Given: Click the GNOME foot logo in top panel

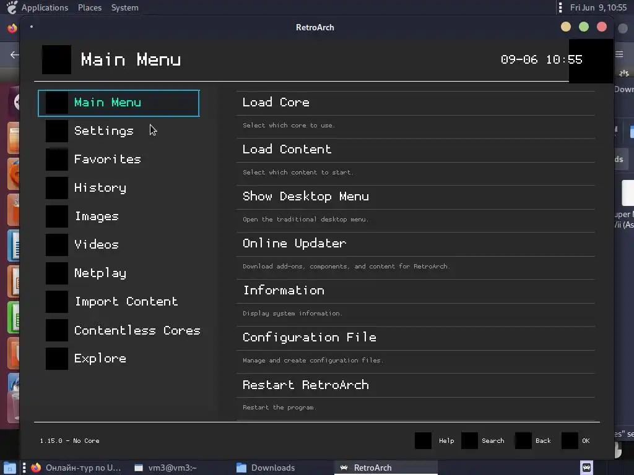Looking at the screenshot, I should (12, 7).
